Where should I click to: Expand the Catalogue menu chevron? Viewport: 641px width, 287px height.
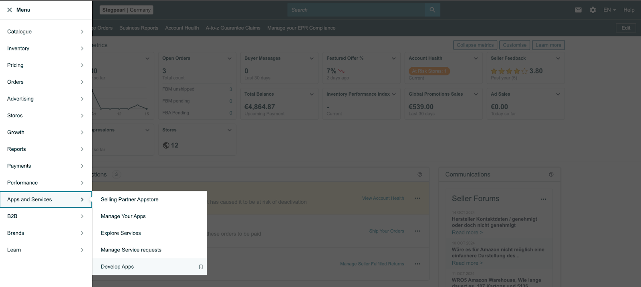point(82,32)
